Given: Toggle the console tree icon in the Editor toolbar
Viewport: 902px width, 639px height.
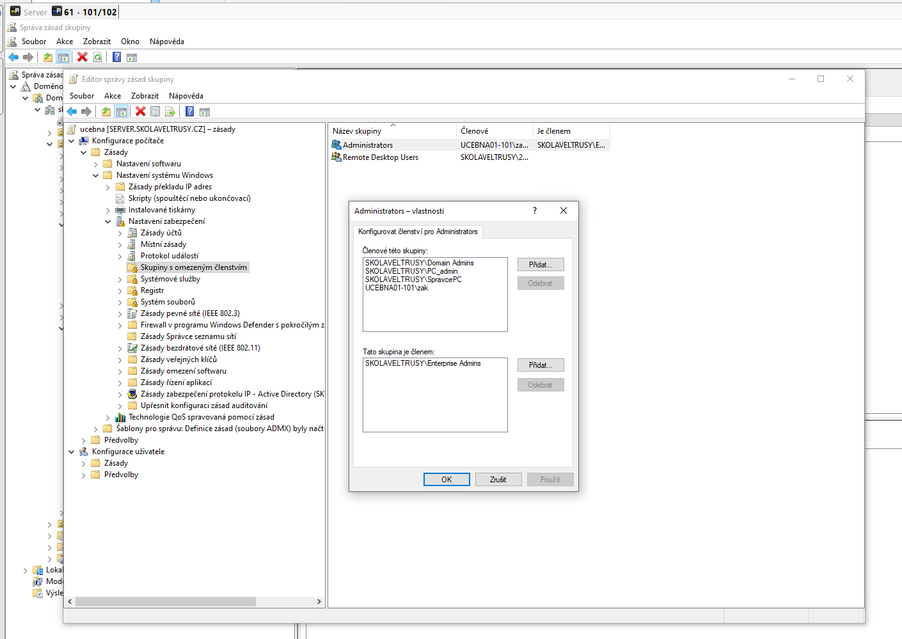Looking at the screenshot, I should [x=122, y=112].
